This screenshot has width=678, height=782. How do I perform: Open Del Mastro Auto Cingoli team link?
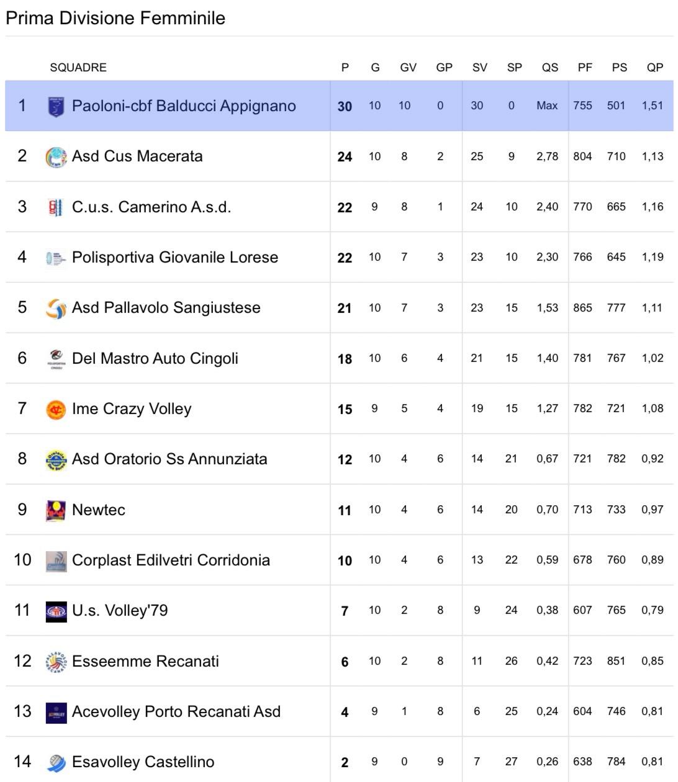(155, 359)
